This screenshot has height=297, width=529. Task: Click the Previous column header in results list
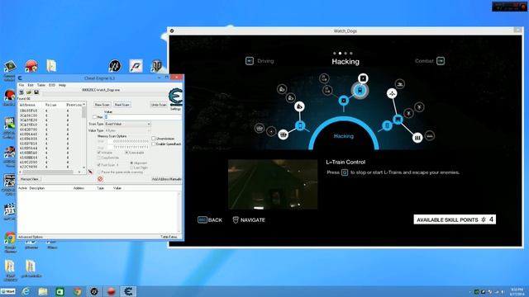click(x=74, y=105)
